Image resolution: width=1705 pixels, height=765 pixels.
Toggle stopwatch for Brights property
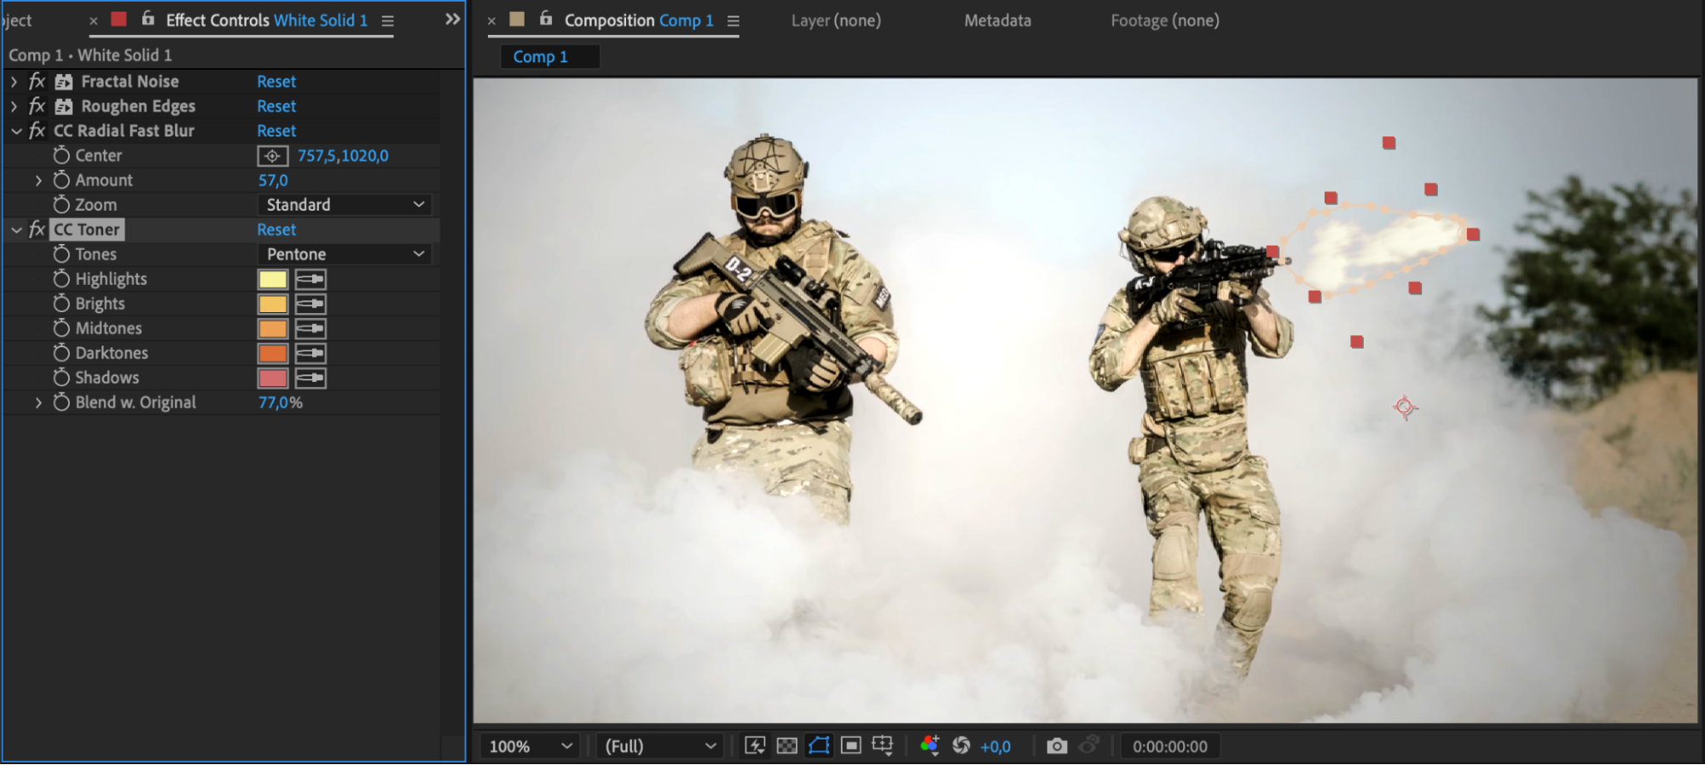(x=61, y=304)
